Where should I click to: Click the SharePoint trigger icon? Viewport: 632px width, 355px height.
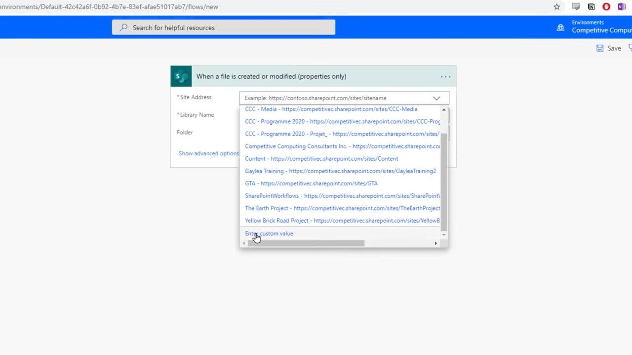click(181, 76)
